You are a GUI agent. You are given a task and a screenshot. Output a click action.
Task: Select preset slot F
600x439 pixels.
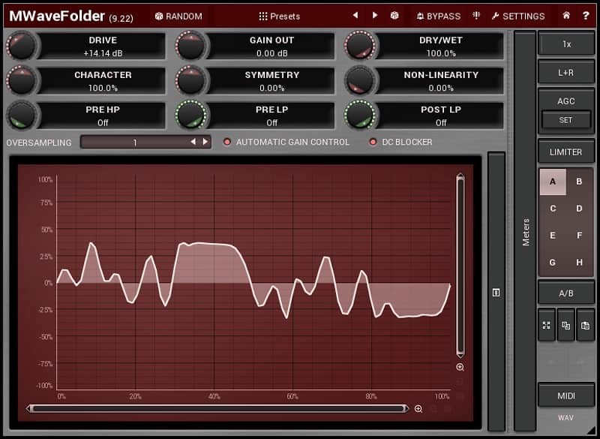pos(579,236)
